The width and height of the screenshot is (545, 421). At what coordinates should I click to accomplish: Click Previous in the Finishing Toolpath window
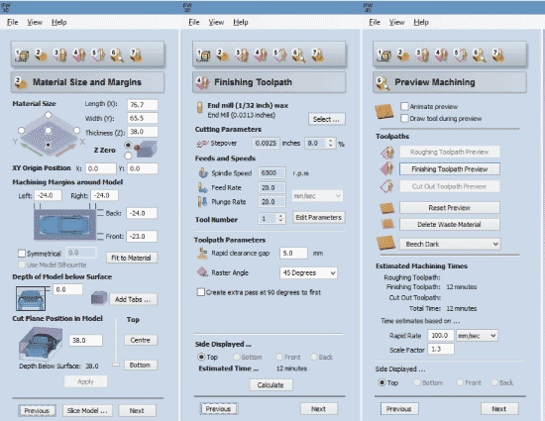[x=218, y=409]
